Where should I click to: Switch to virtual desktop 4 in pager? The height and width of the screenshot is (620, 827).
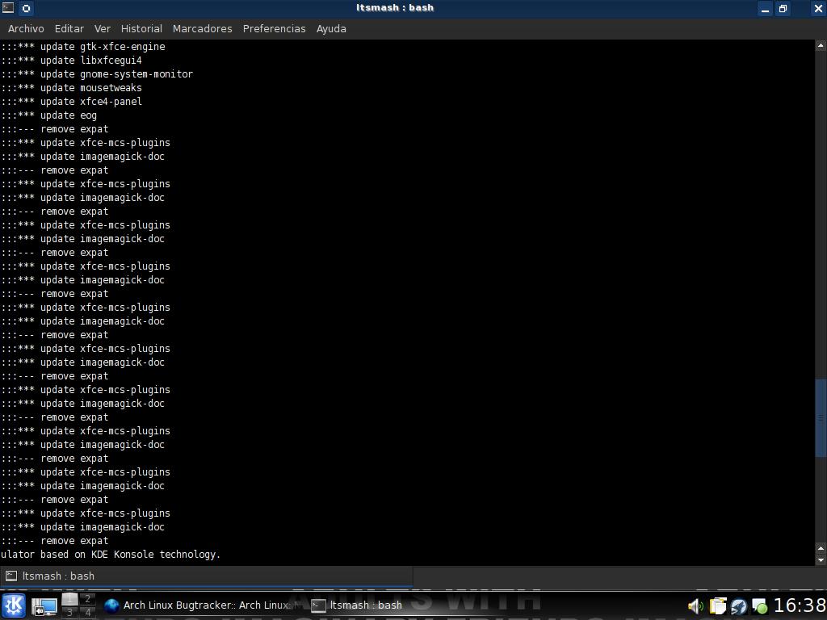tap(88, 613)
